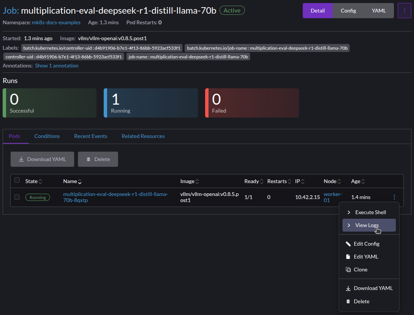This screenshot has width=414, height=315.
Task: Click Show 1 annotation
Action: click(x=56, y=66)
